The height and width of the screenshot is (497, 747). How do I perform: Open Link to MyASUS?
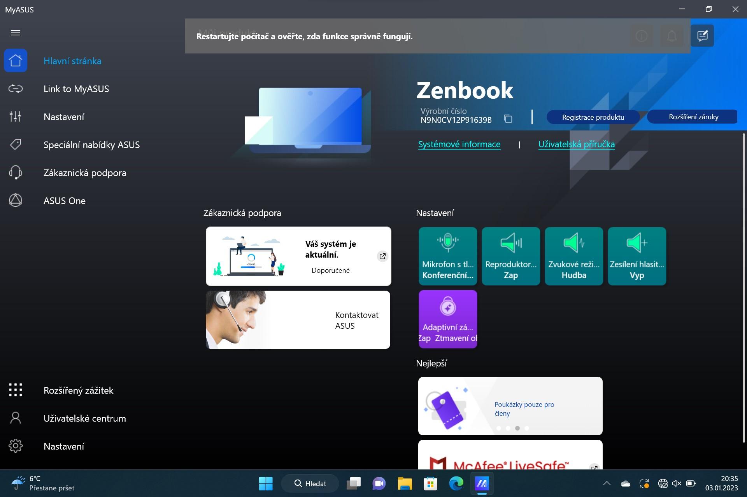[x=76, y=89]
